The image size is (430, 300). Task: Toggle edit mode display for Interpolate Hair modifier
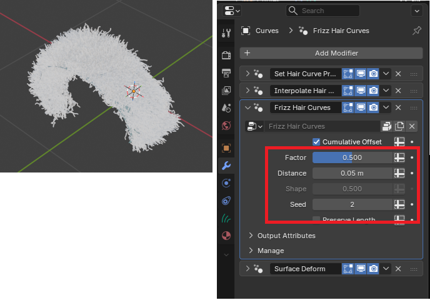click(348, 91)
